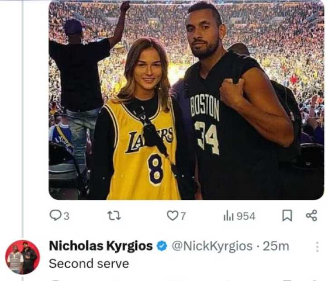Click the man in the Boston 34 jersey
329x281 pixels.
pos(227,113)
